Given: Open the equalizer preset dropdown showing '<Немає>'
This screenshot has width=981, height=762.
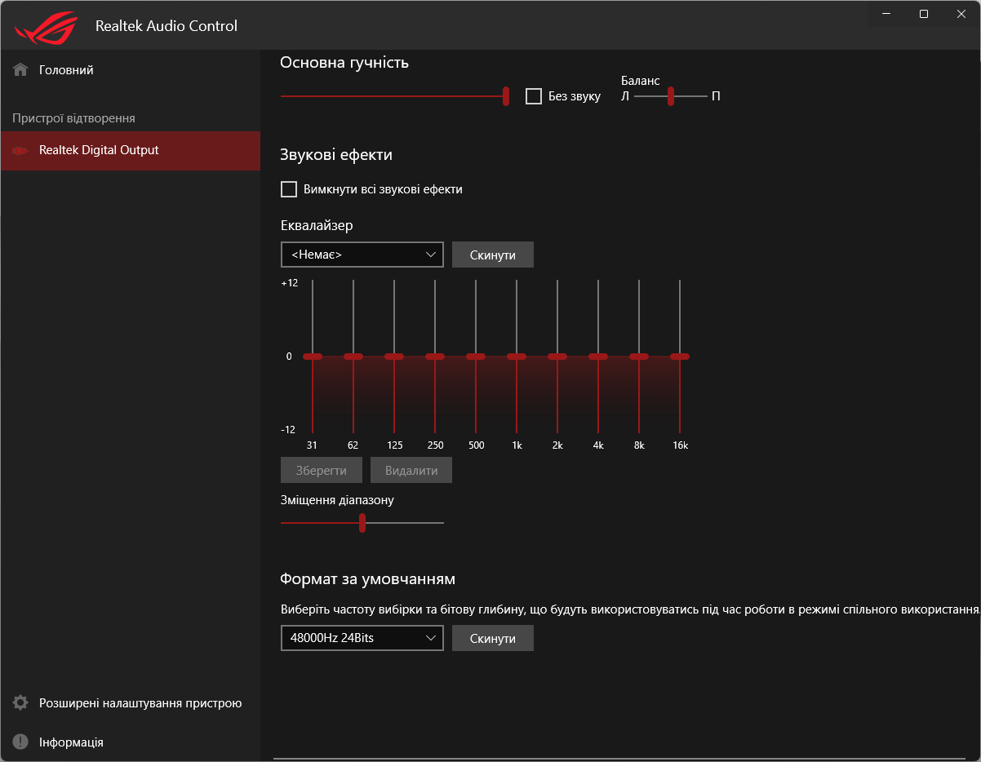Looking at the screenshot, I should [362, 255].
